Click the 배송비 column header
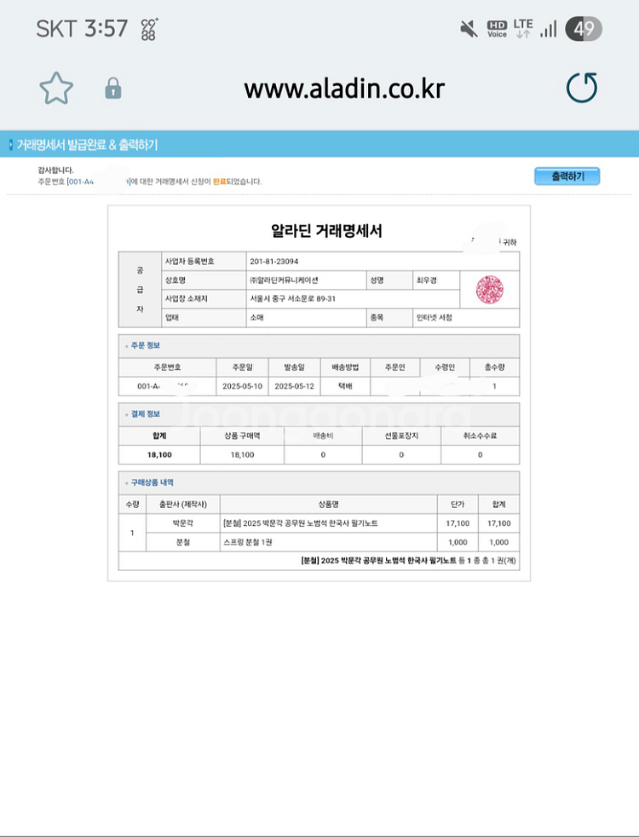Screen dimensions: 639x837 pyautogui.click(x=323, y=436)
